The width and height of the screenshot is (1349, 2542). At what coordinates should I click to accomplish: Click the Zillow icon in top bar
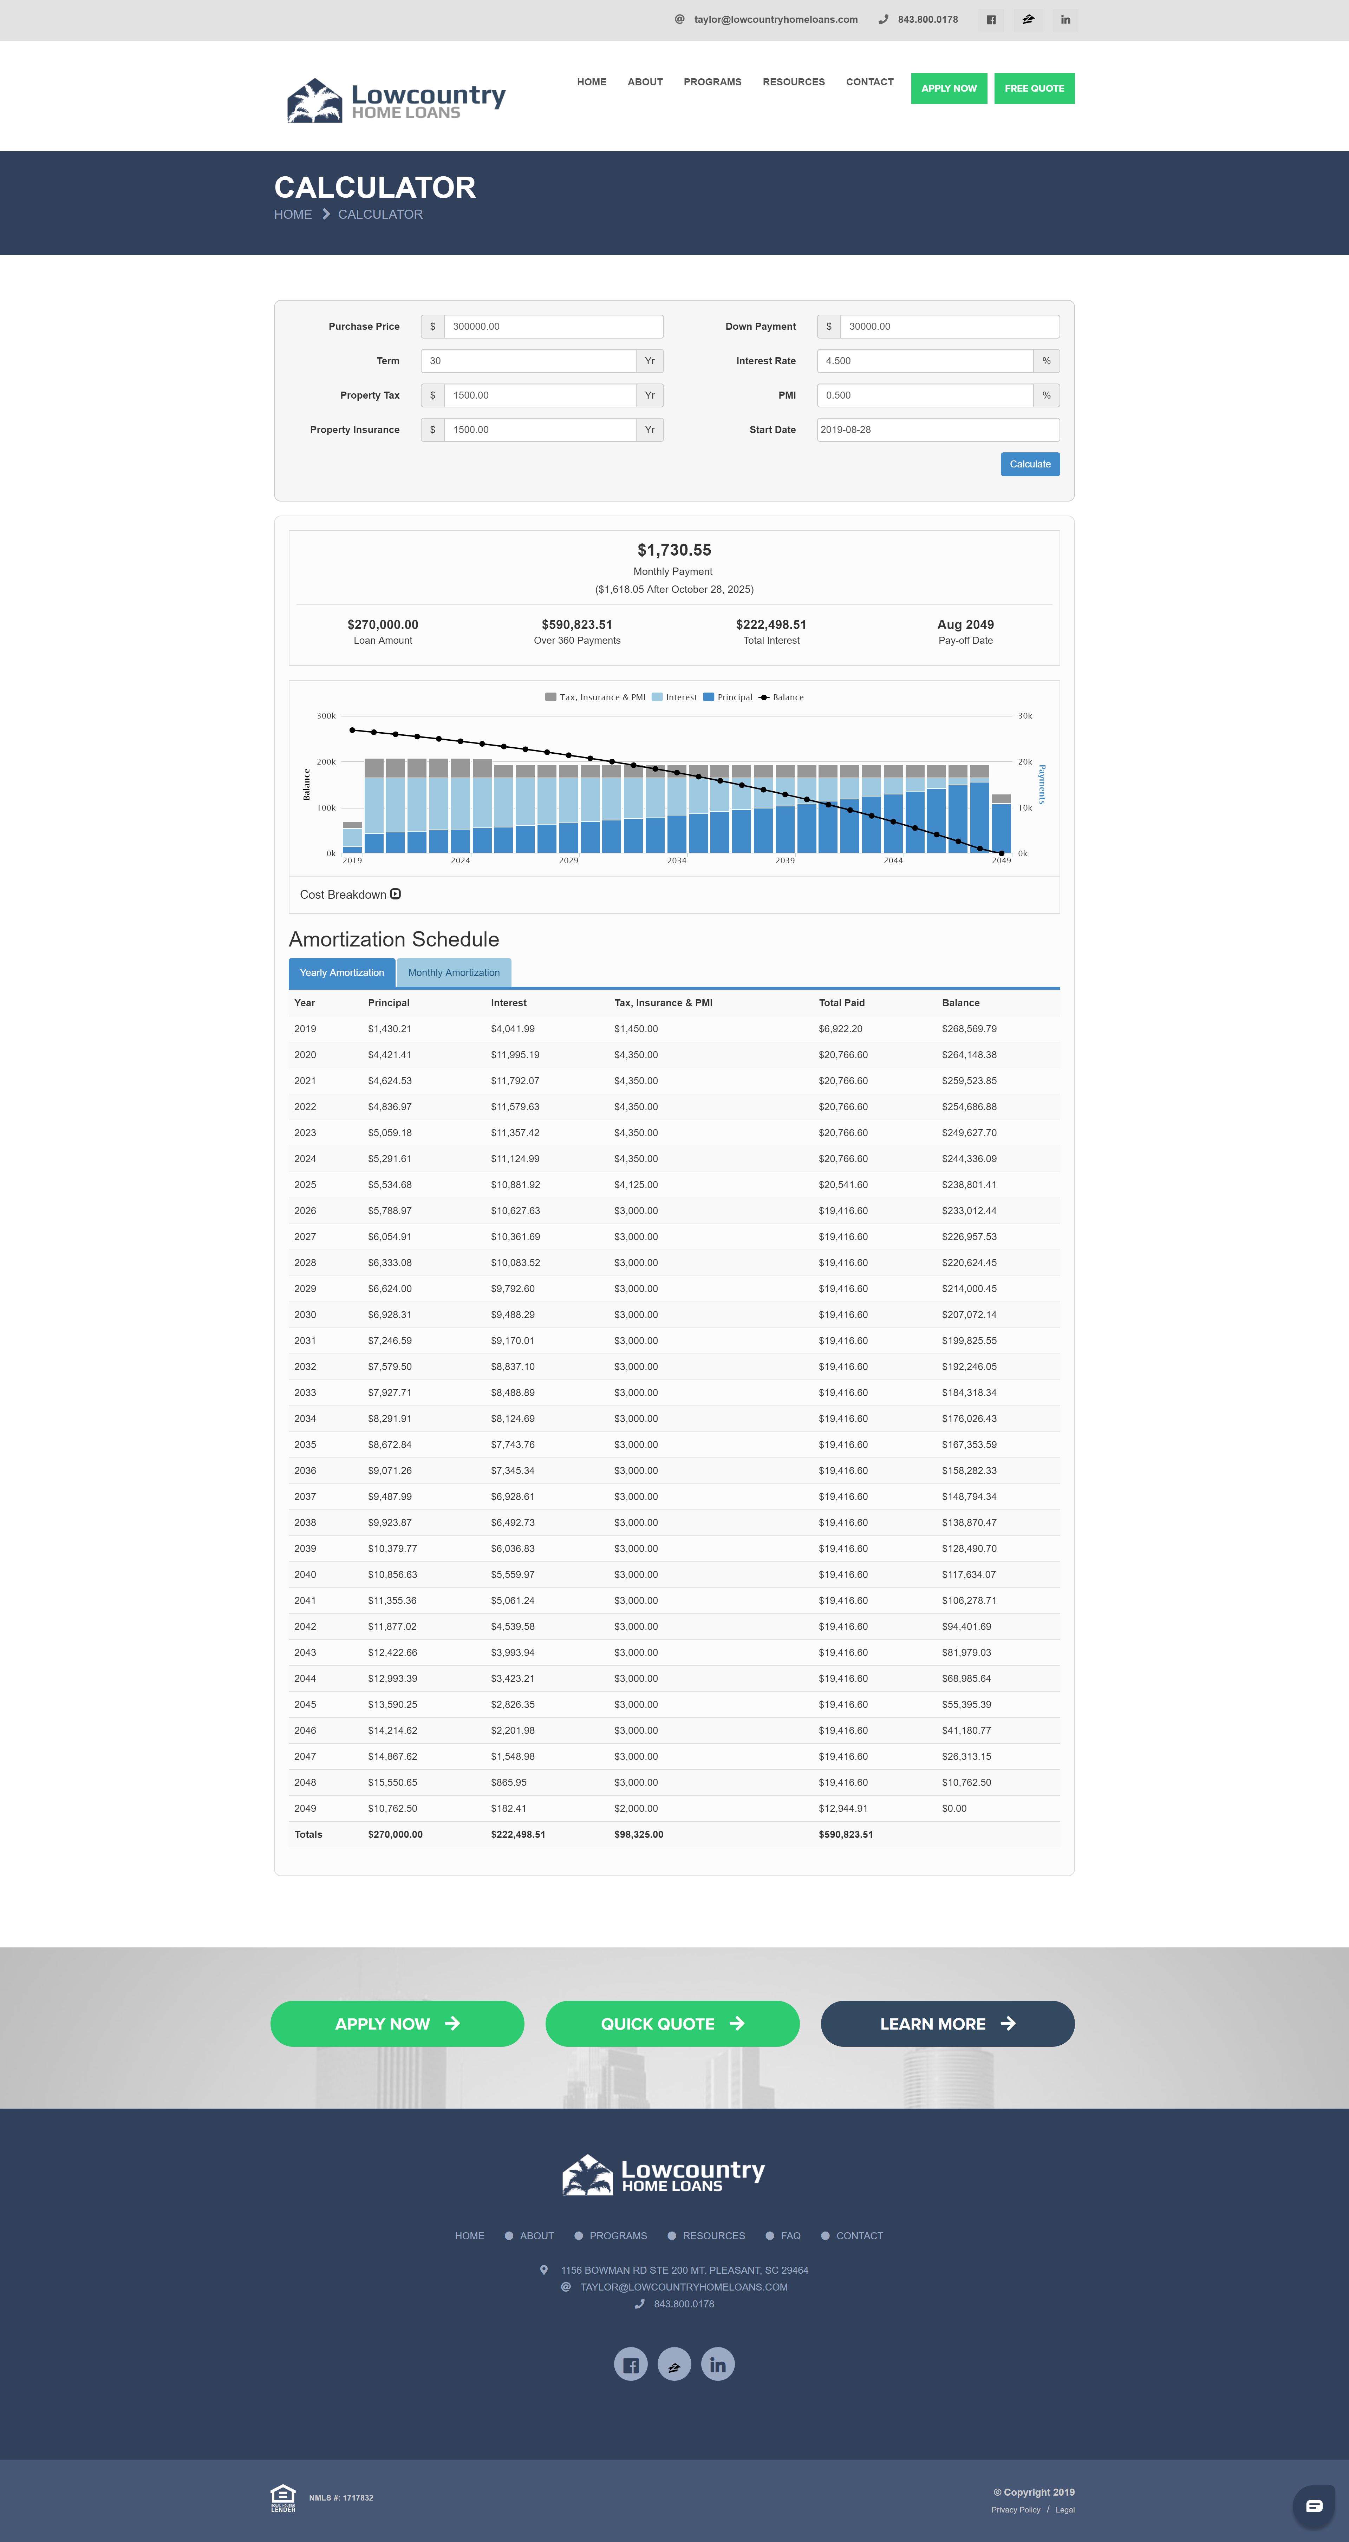coord(1028,20)
